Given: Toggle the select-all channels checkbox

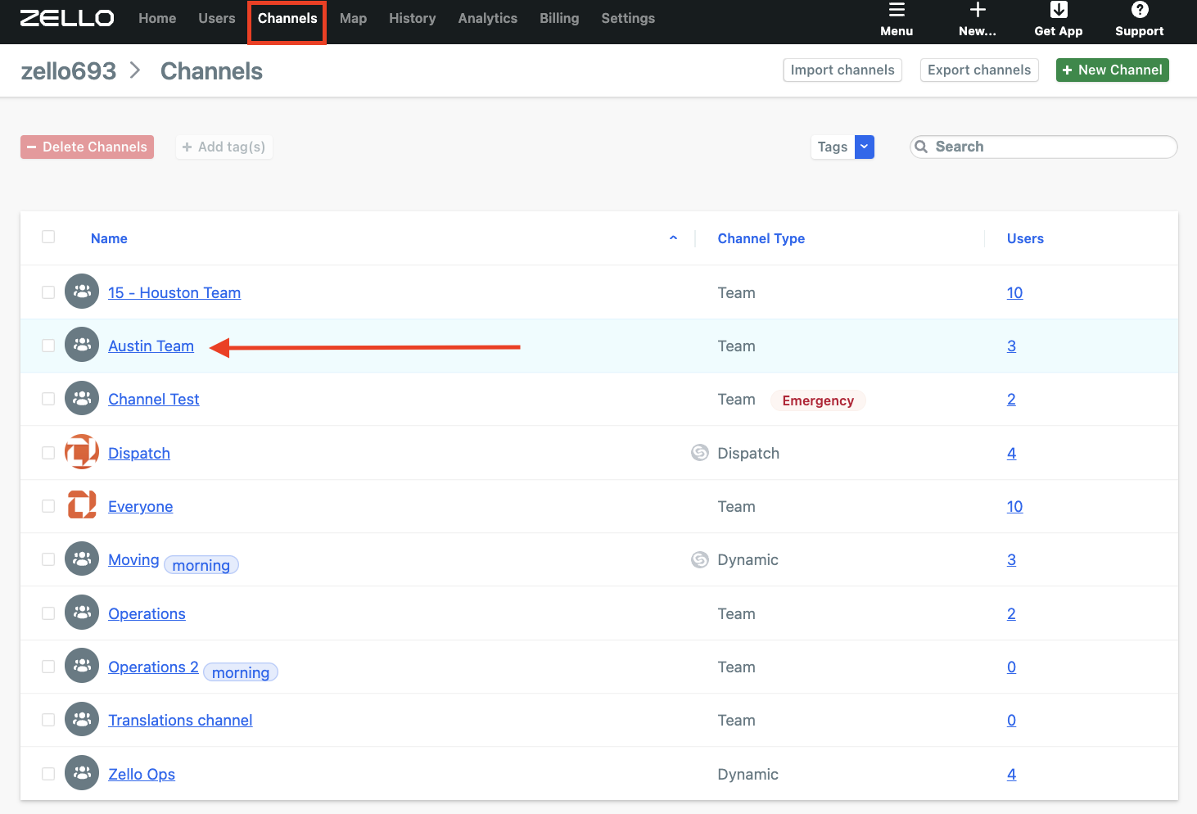Looking at the screenshot, I should (x=48, y=237).
